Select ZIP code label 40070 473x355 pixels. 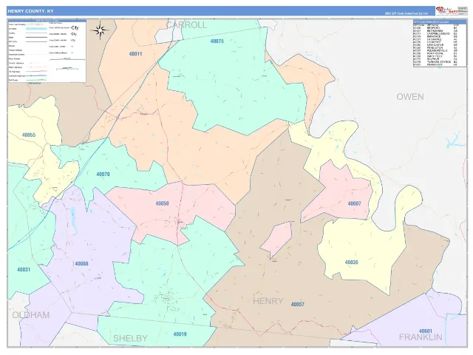click(103, 175)
